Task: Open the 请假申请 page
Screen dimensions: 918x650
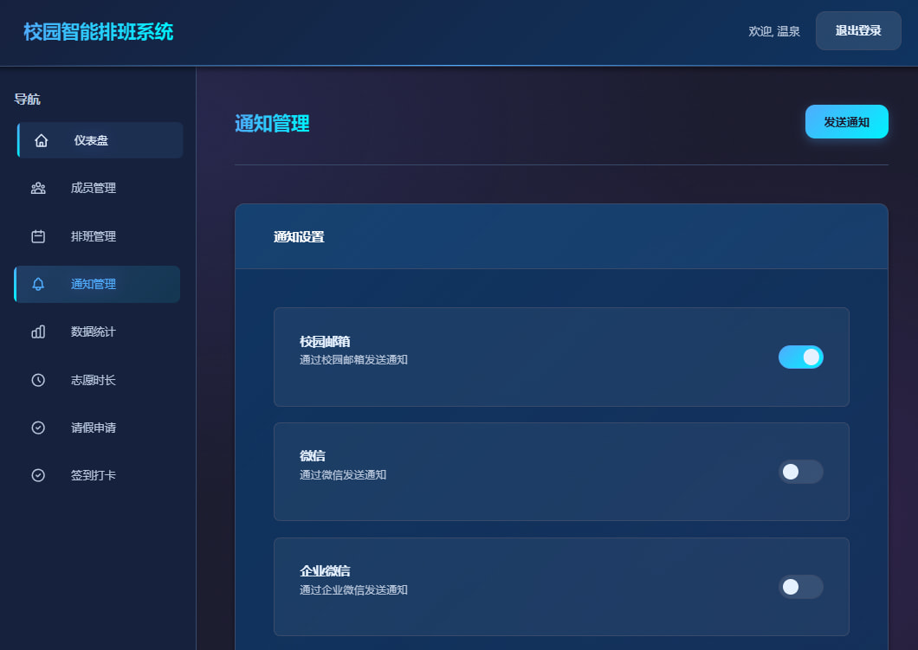Action: [94, 428]
